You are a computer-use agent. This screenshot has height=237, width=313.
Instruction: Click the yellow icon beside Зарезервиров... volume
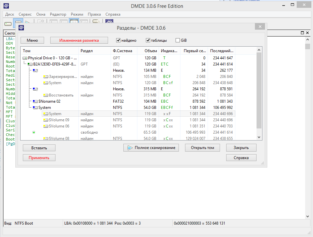click(46, 77)
